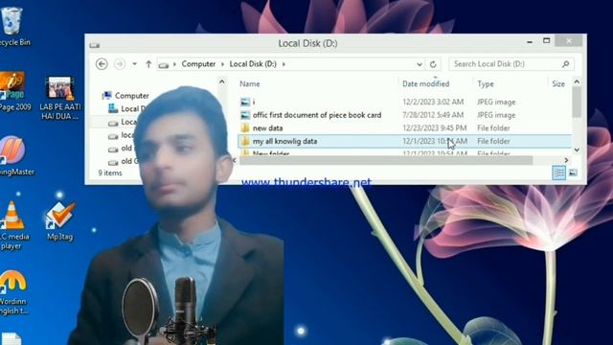Refresh the Local Disk (D:) folder
This screenshot has width=613, height=345.
433,64
